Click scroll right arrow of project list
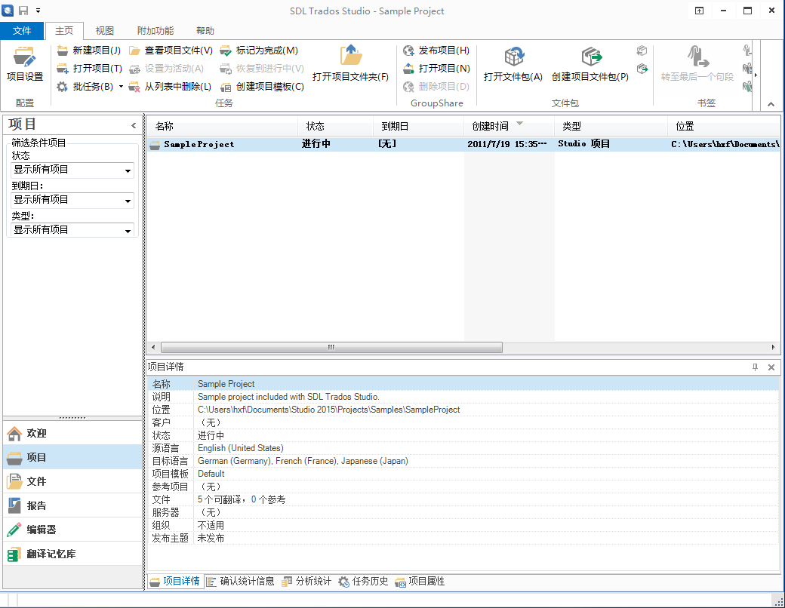Viewport: 785px width, 608px height. [x=774, y=347]
